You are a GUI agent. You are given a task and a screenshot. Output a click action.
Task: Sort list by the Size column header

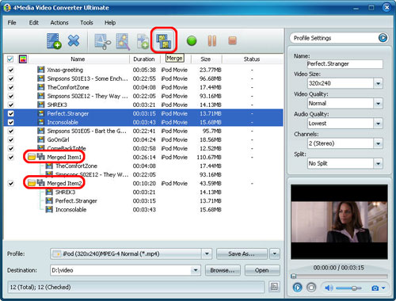pos(206,59)
